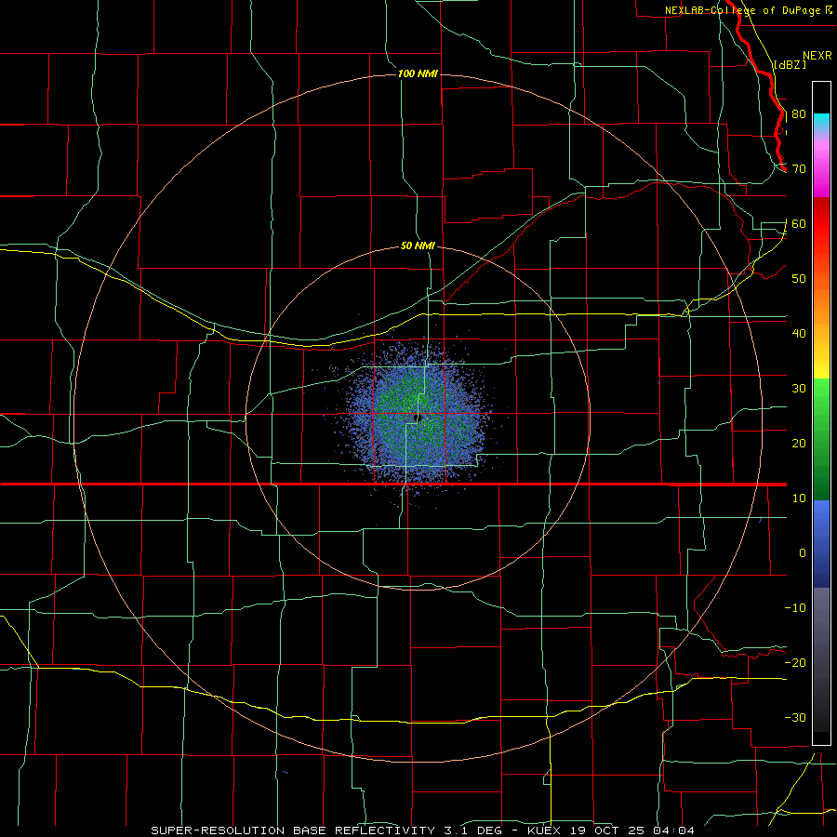Click the 50 dBZ scale value
837x837 pixels.
[799, 279]
